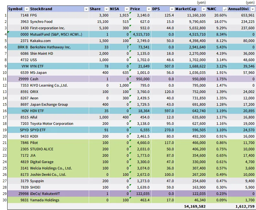
Task: Click the Cash price cell showing 950,000
Action: pos(140,79)
